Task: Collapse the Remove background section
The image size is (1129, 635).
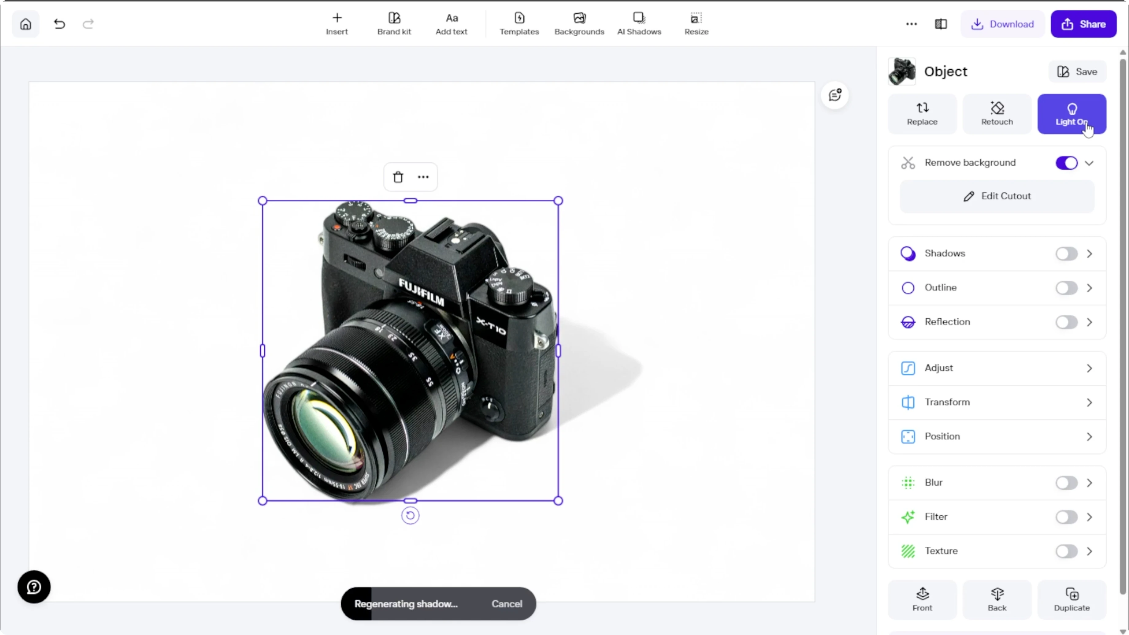Action: pos(1089,163)
